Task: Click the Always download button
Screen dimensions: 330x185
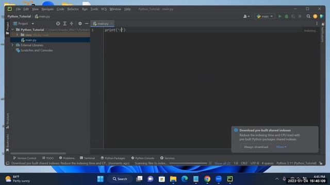Action: pos(256,147)
